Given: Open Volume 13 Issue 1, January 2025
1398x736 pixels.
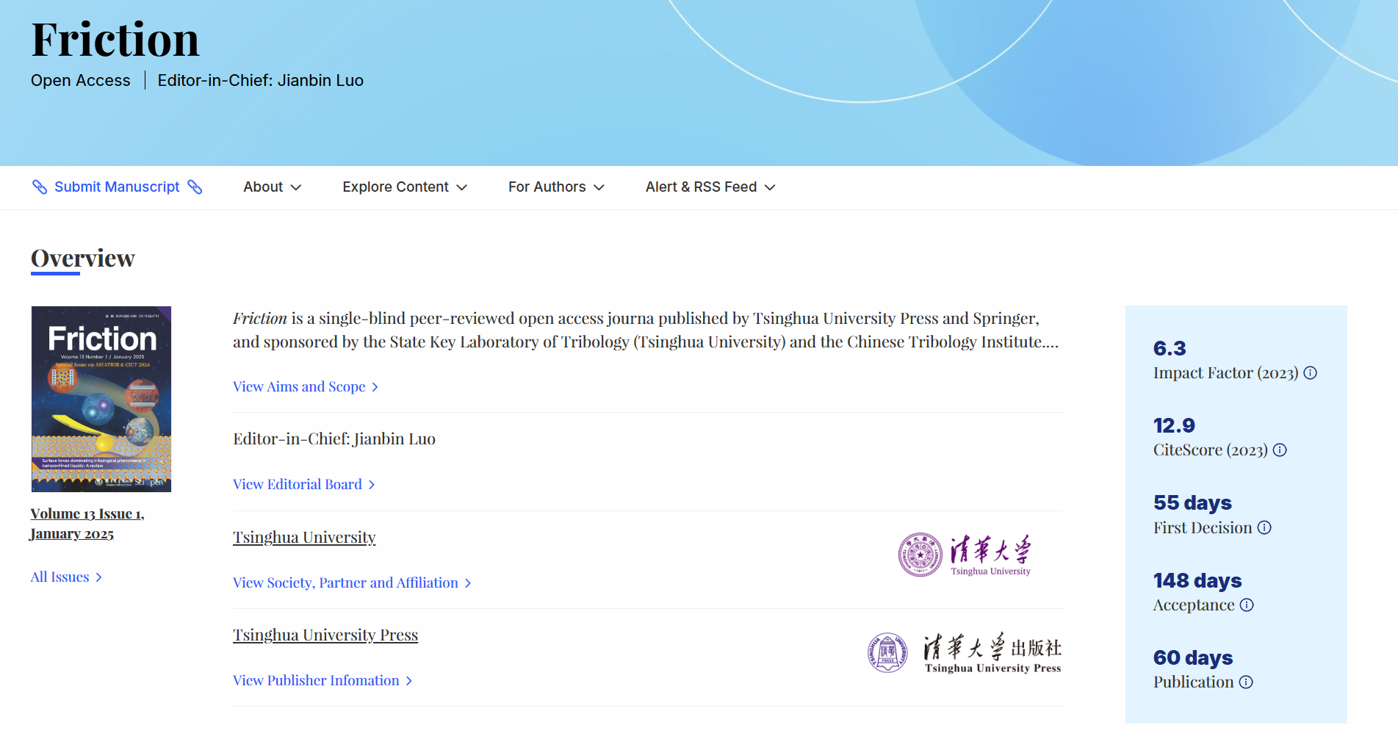Looking at the screenshot, I should coord(87,523).
